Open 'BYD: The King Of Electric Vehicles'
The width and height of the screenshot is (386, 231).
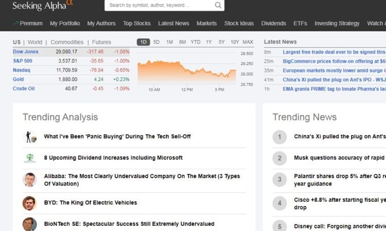(x=91, y=203)
